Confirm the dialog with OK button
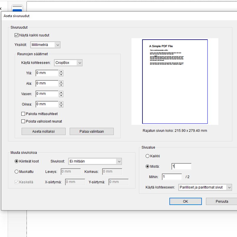 pyautogui.click(x=185, y=201)
